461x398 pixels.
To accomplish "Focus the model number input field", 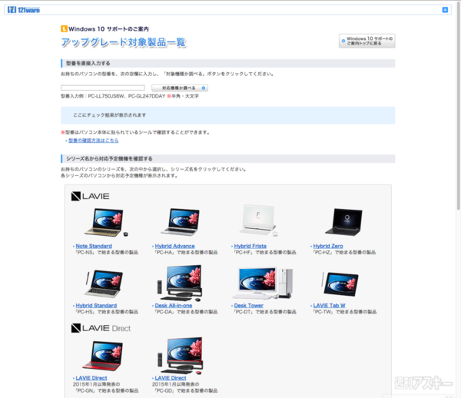I will pyautogui.click(x=103, y=88).
